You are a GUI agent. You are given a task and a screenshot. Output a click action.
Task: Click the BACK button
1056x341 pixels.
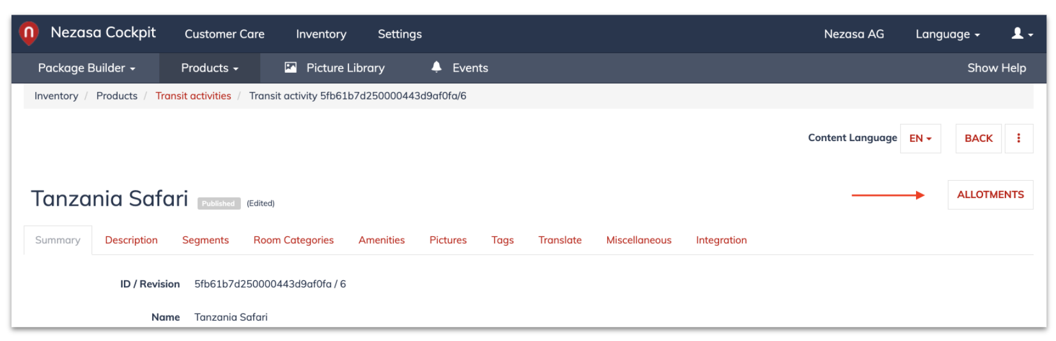(x=979, y=139)
